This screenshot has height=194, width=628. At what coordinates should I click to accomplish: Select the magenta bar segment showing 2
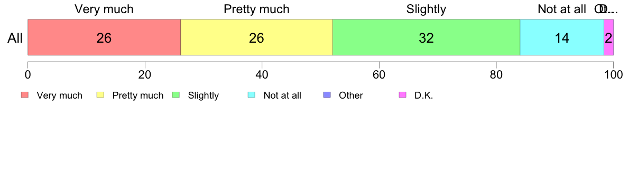(609, 37)
